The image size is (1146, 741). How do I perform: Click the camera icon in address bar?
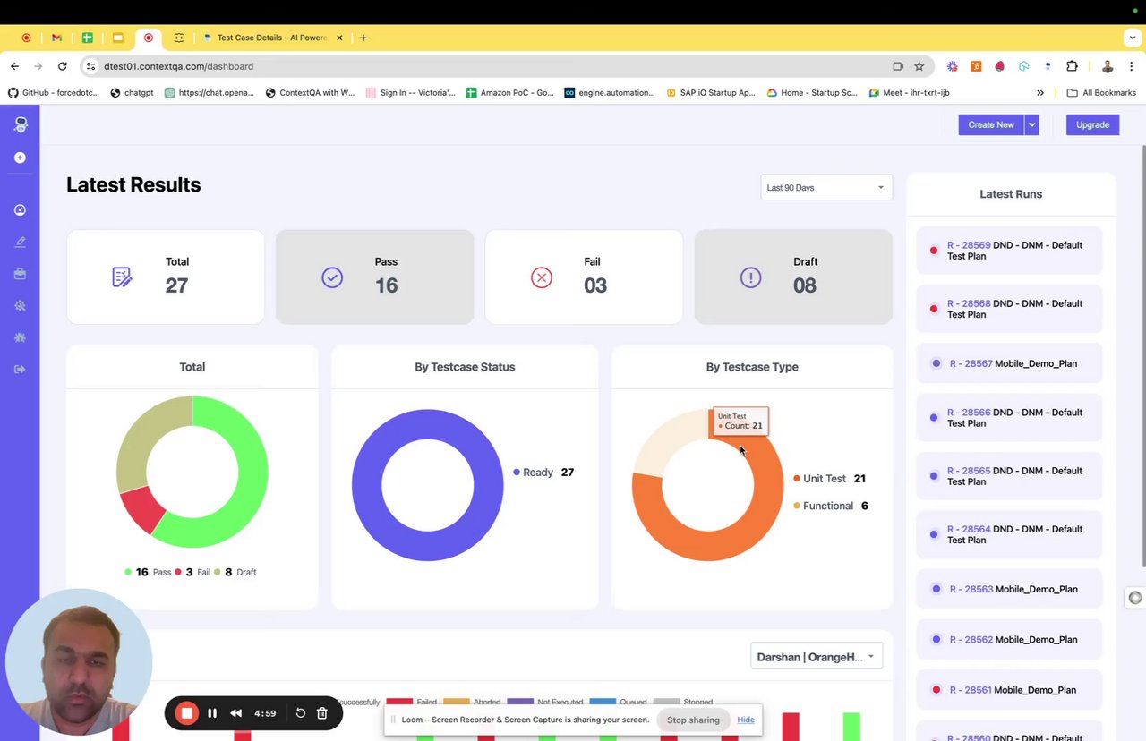pos(898,66)
